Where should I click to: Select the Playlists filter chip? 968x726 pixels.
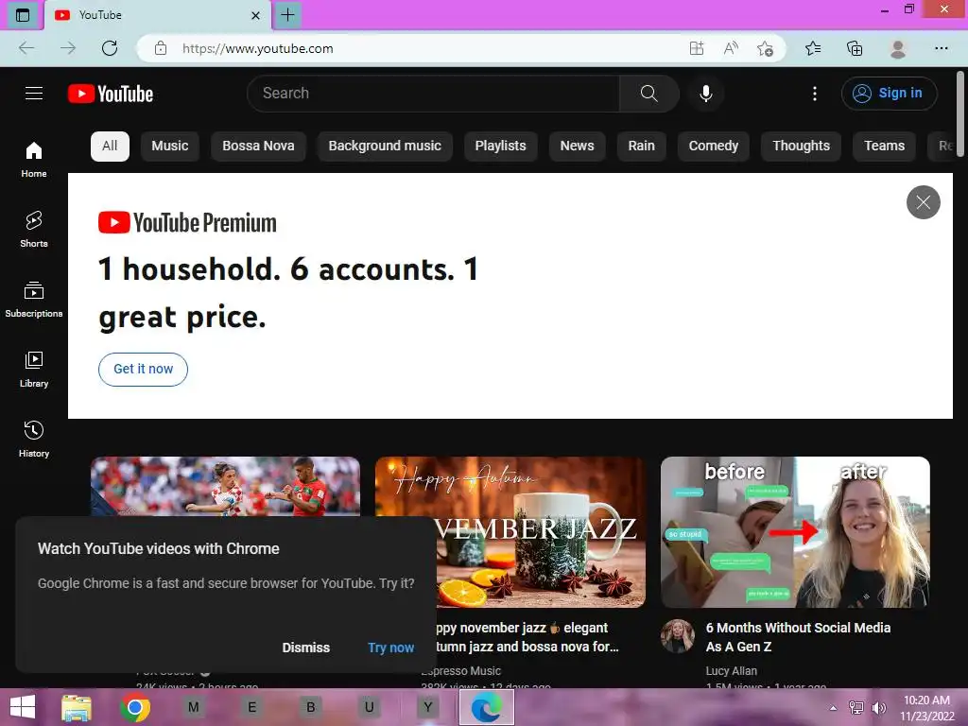pos(501,147)
